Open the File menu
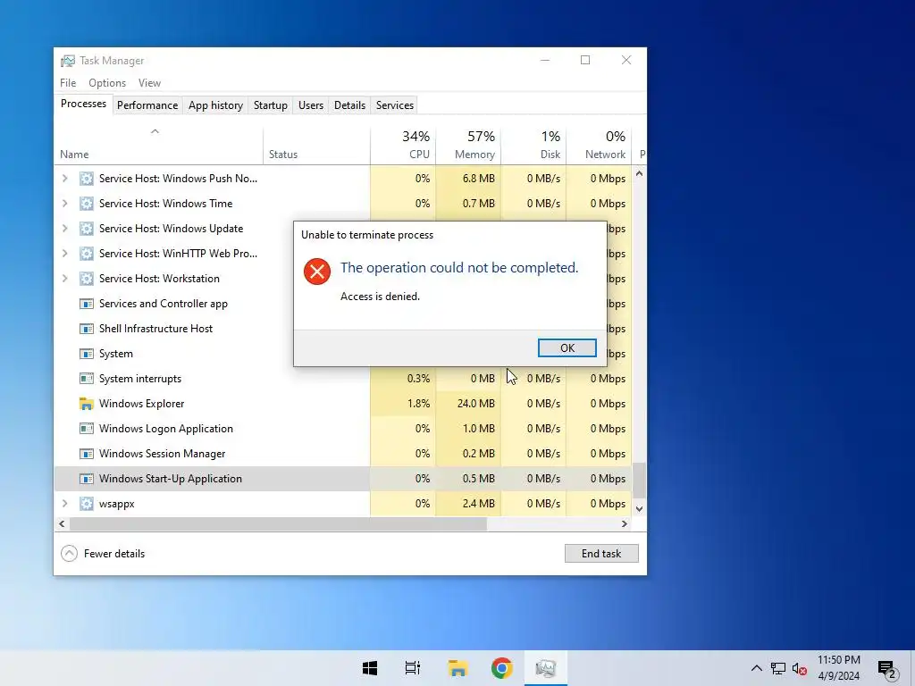 point(68,83)
